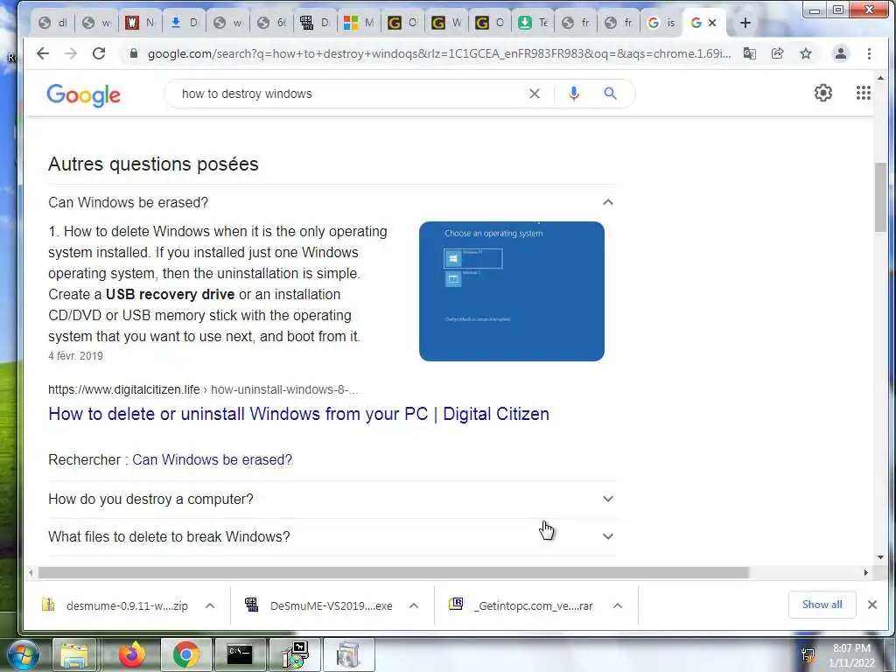Open options arrow for DeSmuME exe download
This screenshot has height=672, width=896.
(x=414, y=605)
